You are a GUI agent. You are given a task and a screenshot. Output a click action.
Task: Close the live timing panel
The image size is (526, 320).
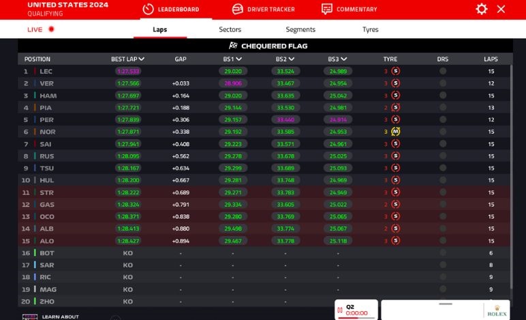tap(501, 9)
